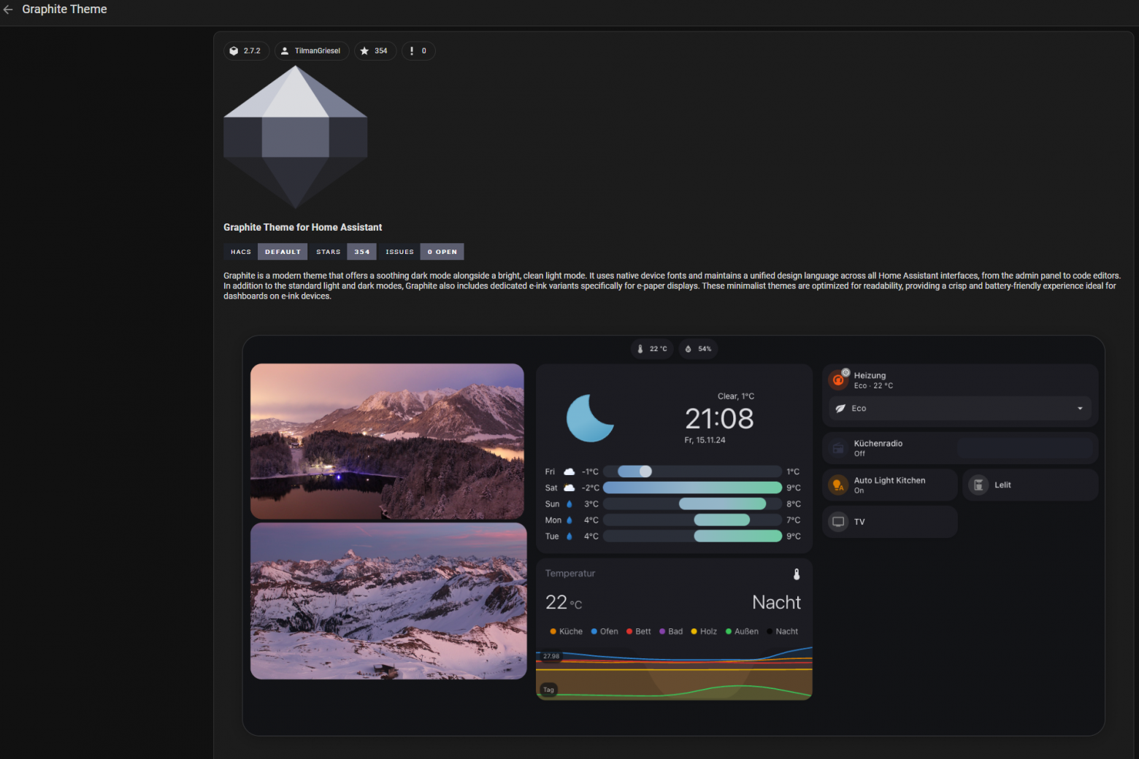Click the raindrop icon in Tue row
The image size is (1139, 759).
coord(569,536)
